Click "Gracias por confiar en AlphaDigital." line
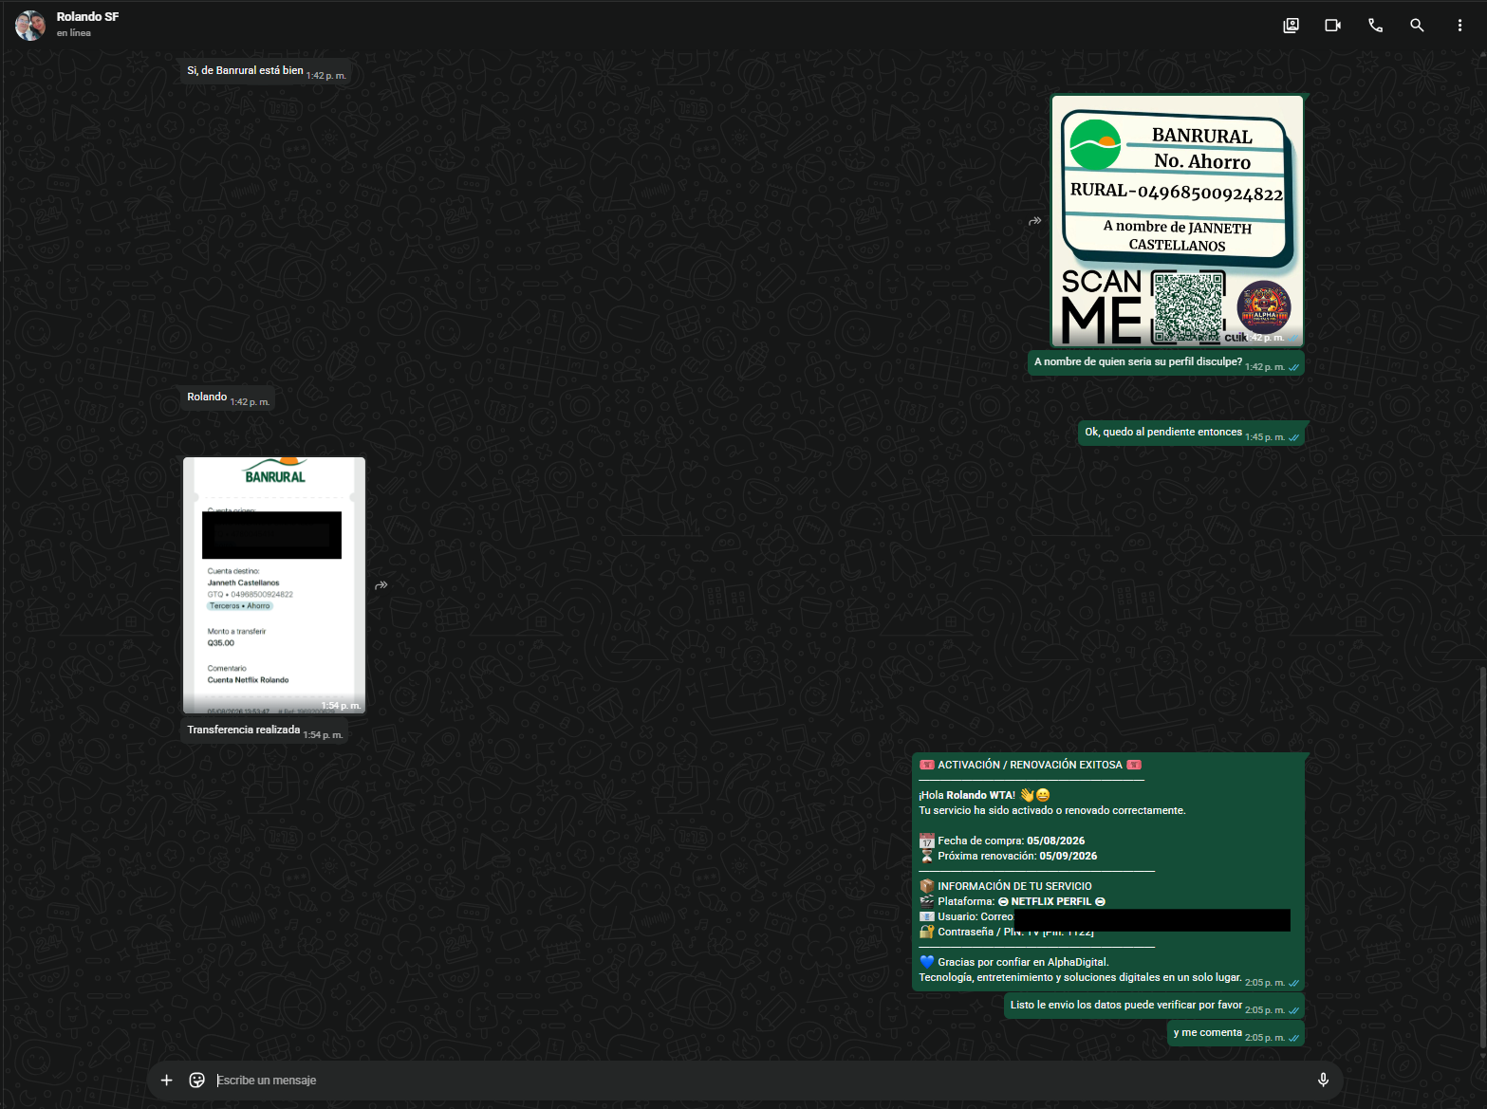Screen dimensions: 1487x1109 (x=1013, y=962)
